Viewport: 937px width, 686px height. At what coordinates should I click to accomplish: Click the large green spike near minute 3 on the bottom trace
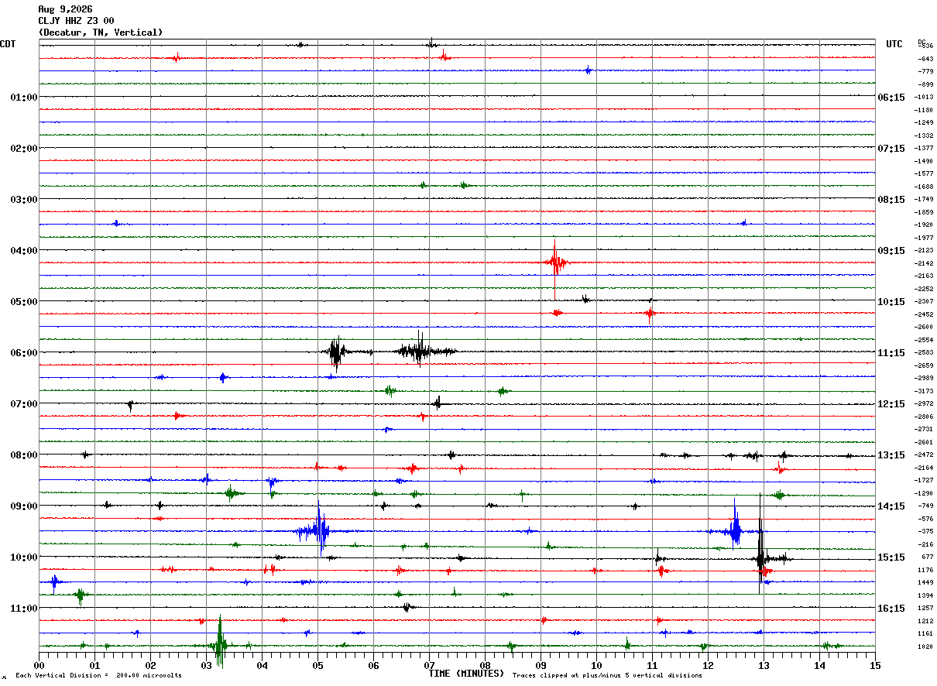click(220, 643)
